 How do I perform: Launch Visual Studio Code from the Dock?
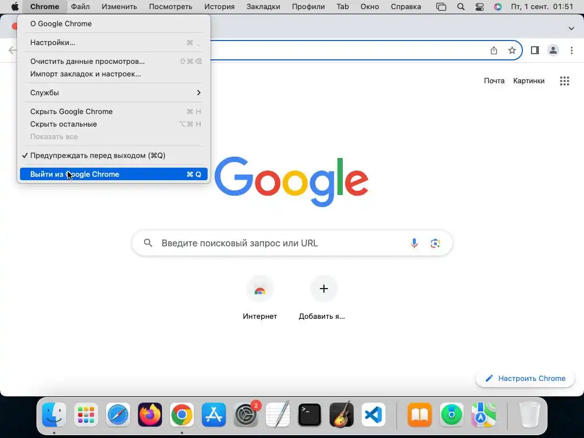coord(374,415)
